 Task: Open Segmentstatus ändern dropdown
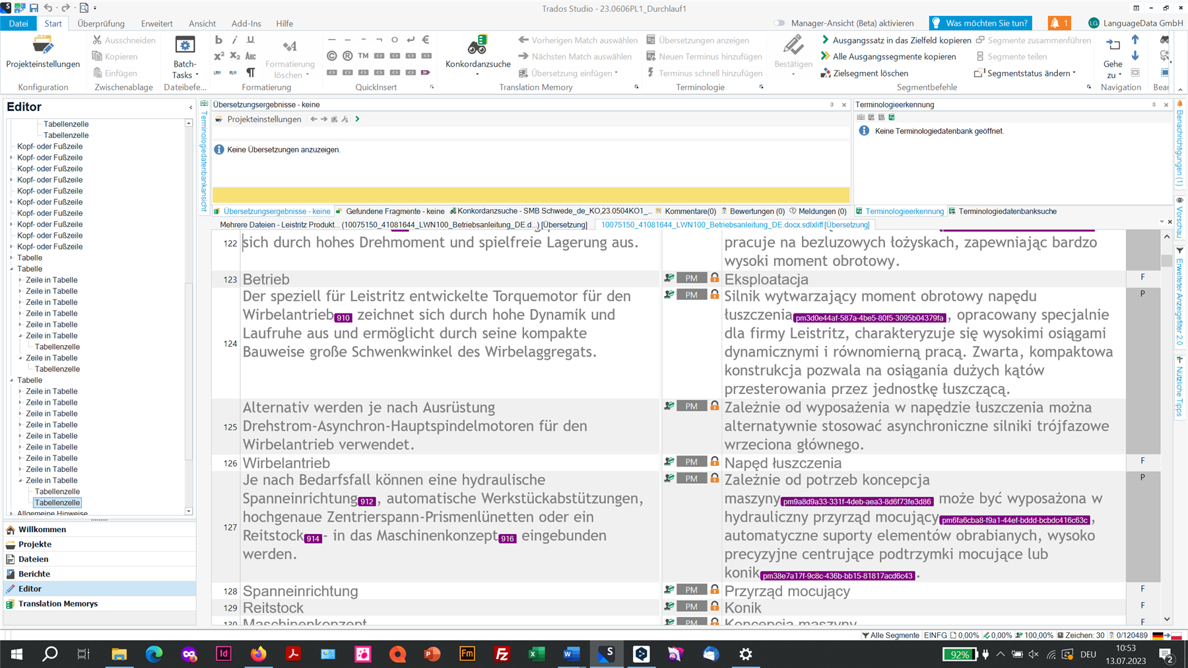pyautogui.click(x=1025, y=73)
